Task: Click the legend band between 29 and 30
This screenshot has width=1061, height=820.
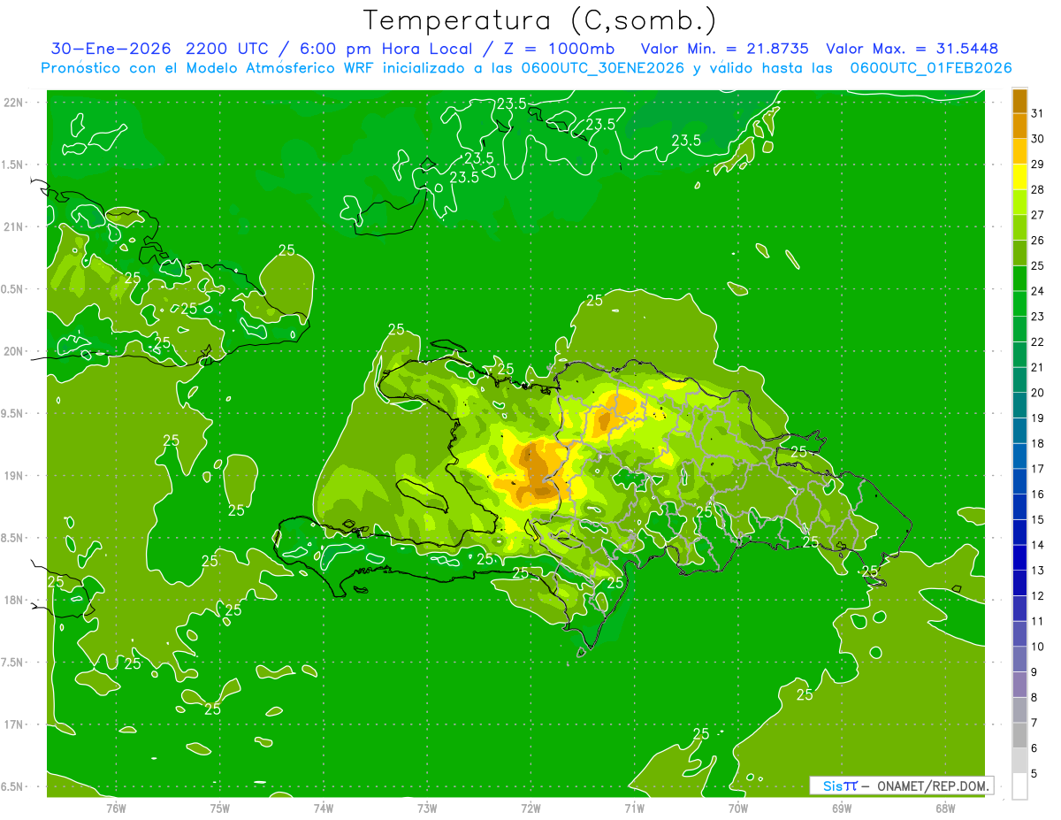Action: 1020,151
